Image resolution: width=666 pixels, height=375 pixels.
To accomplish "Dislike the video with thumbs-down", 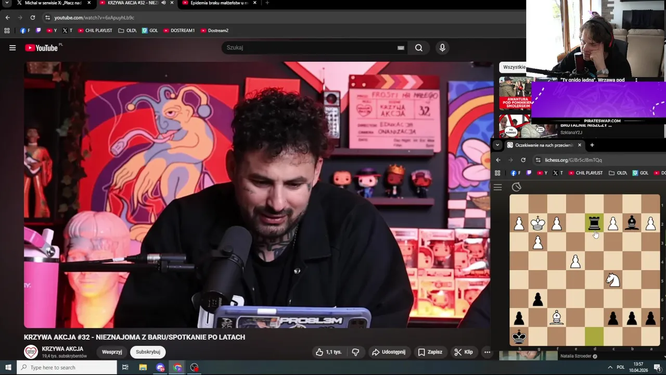I will click(x=355, y=352).
